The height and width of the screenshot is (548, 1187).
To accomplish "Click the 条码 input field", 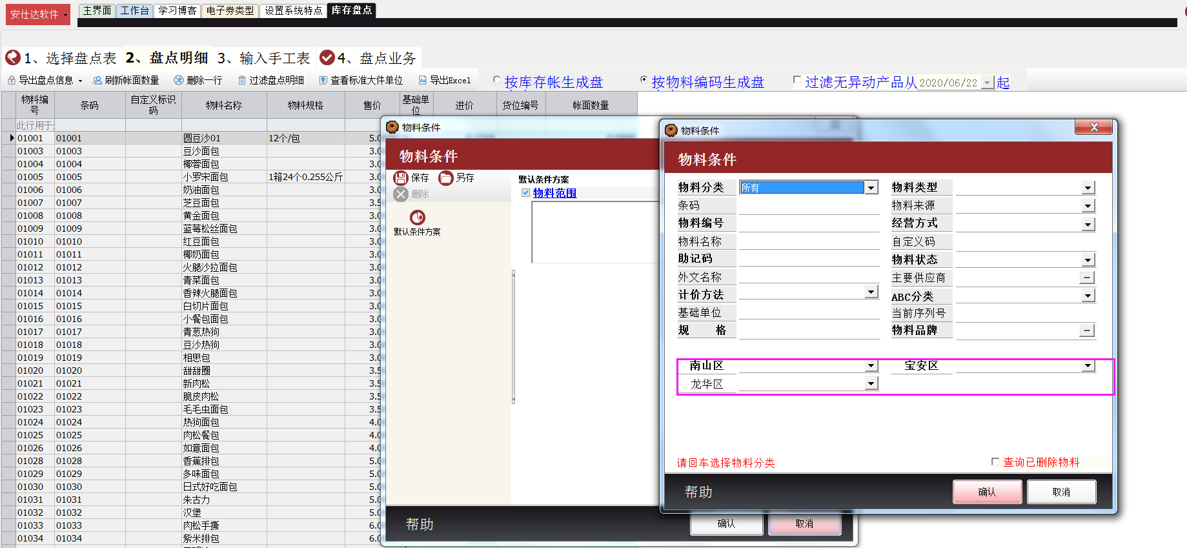I will coord(809,206).
